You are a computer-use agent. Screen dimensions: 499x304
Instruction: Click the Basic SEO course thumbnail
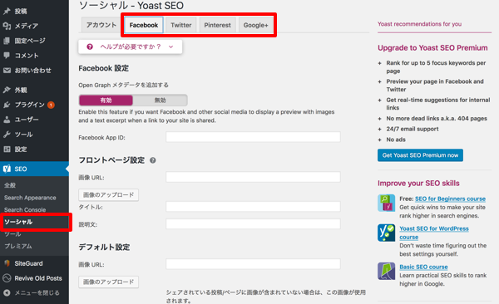click(x=387, y=271)
